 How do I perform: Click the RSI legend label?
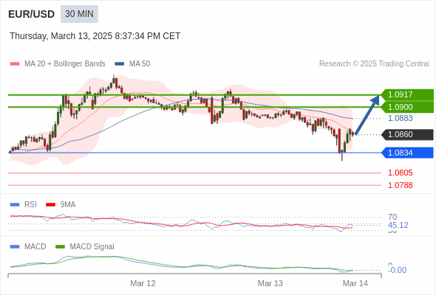(30, 205)
